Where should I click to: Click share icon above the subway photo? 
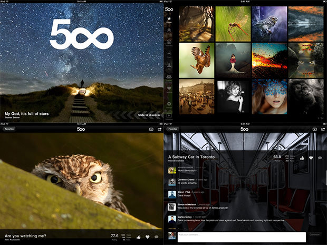(x=323, y=130)
